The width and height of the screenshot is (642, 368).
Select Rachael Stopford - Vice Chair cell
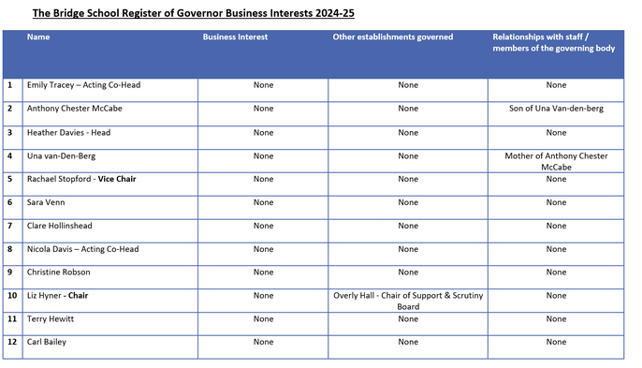[110, 184]
